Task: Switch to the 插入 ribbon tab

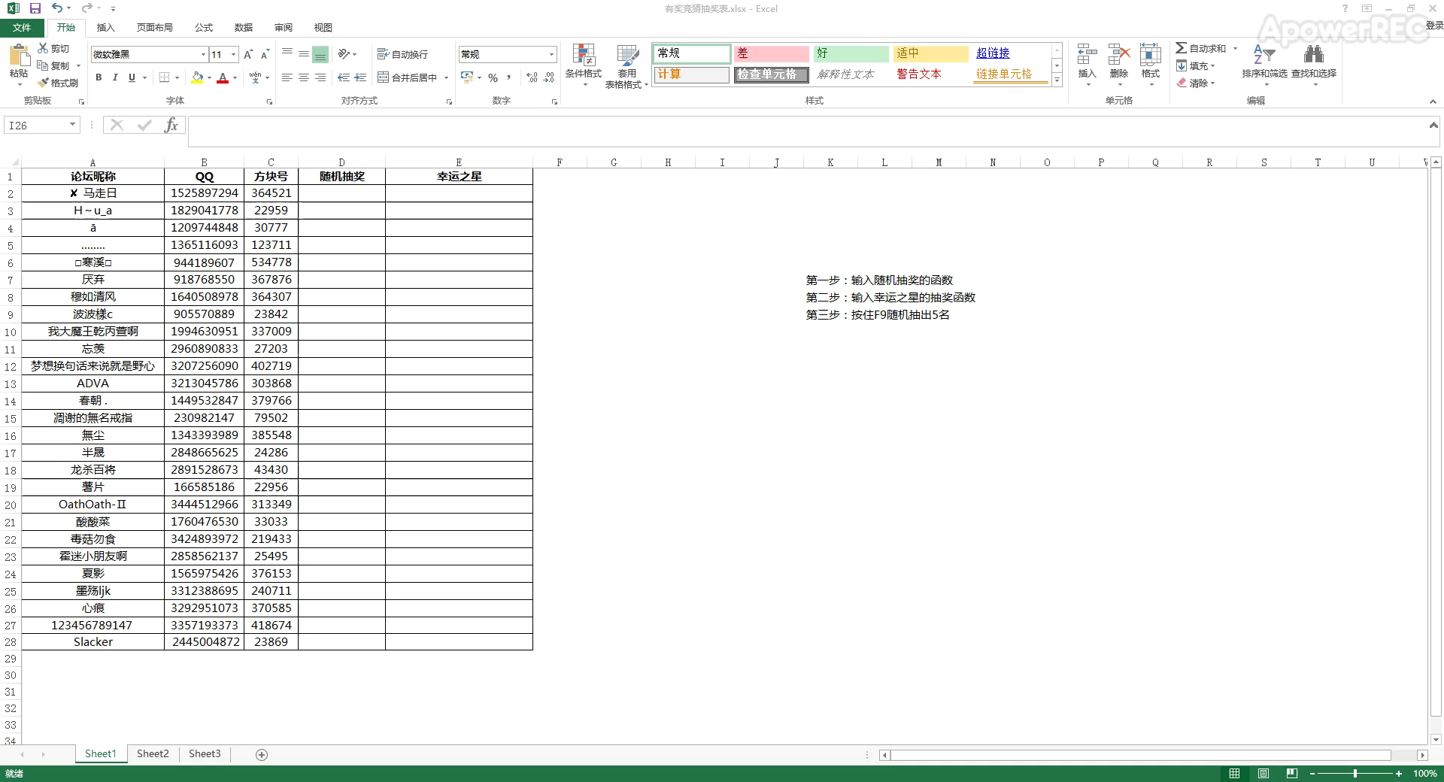Action: pyautogui.click(x=106, y=28)
